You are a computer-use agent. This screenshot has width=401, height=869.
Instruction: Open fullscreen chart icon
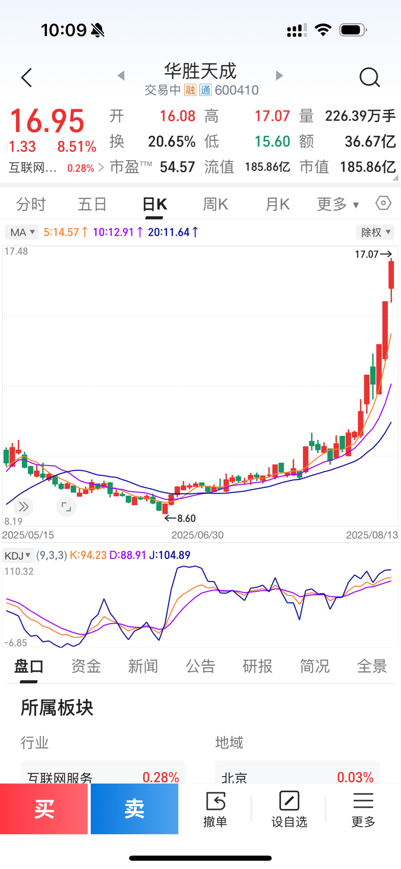[x=66, y=506]
